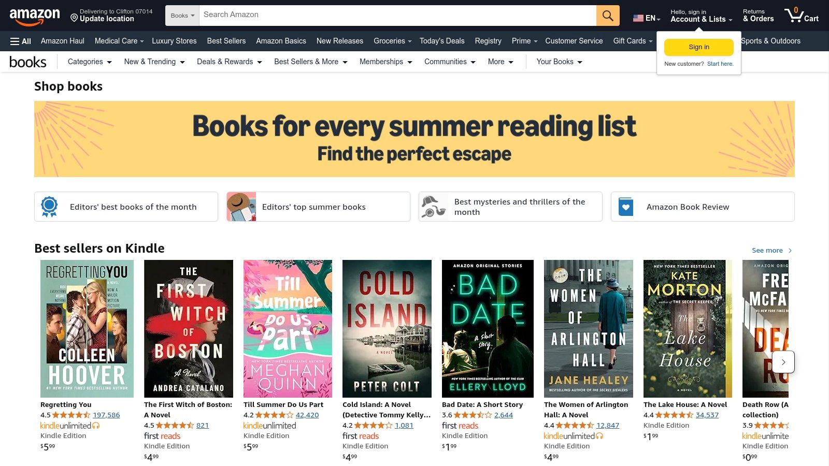The image size is (829, 466).
Task: Click the mystery magnifying-glass icon
Action: pyautogui.click(x=433, y=206)
